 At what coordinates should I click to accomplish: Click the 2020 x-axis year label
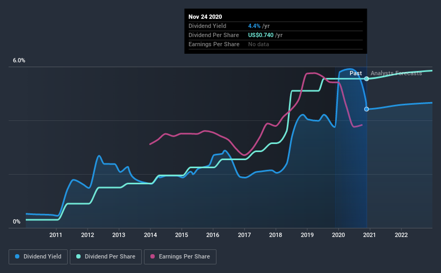click(x=338, y=235)
